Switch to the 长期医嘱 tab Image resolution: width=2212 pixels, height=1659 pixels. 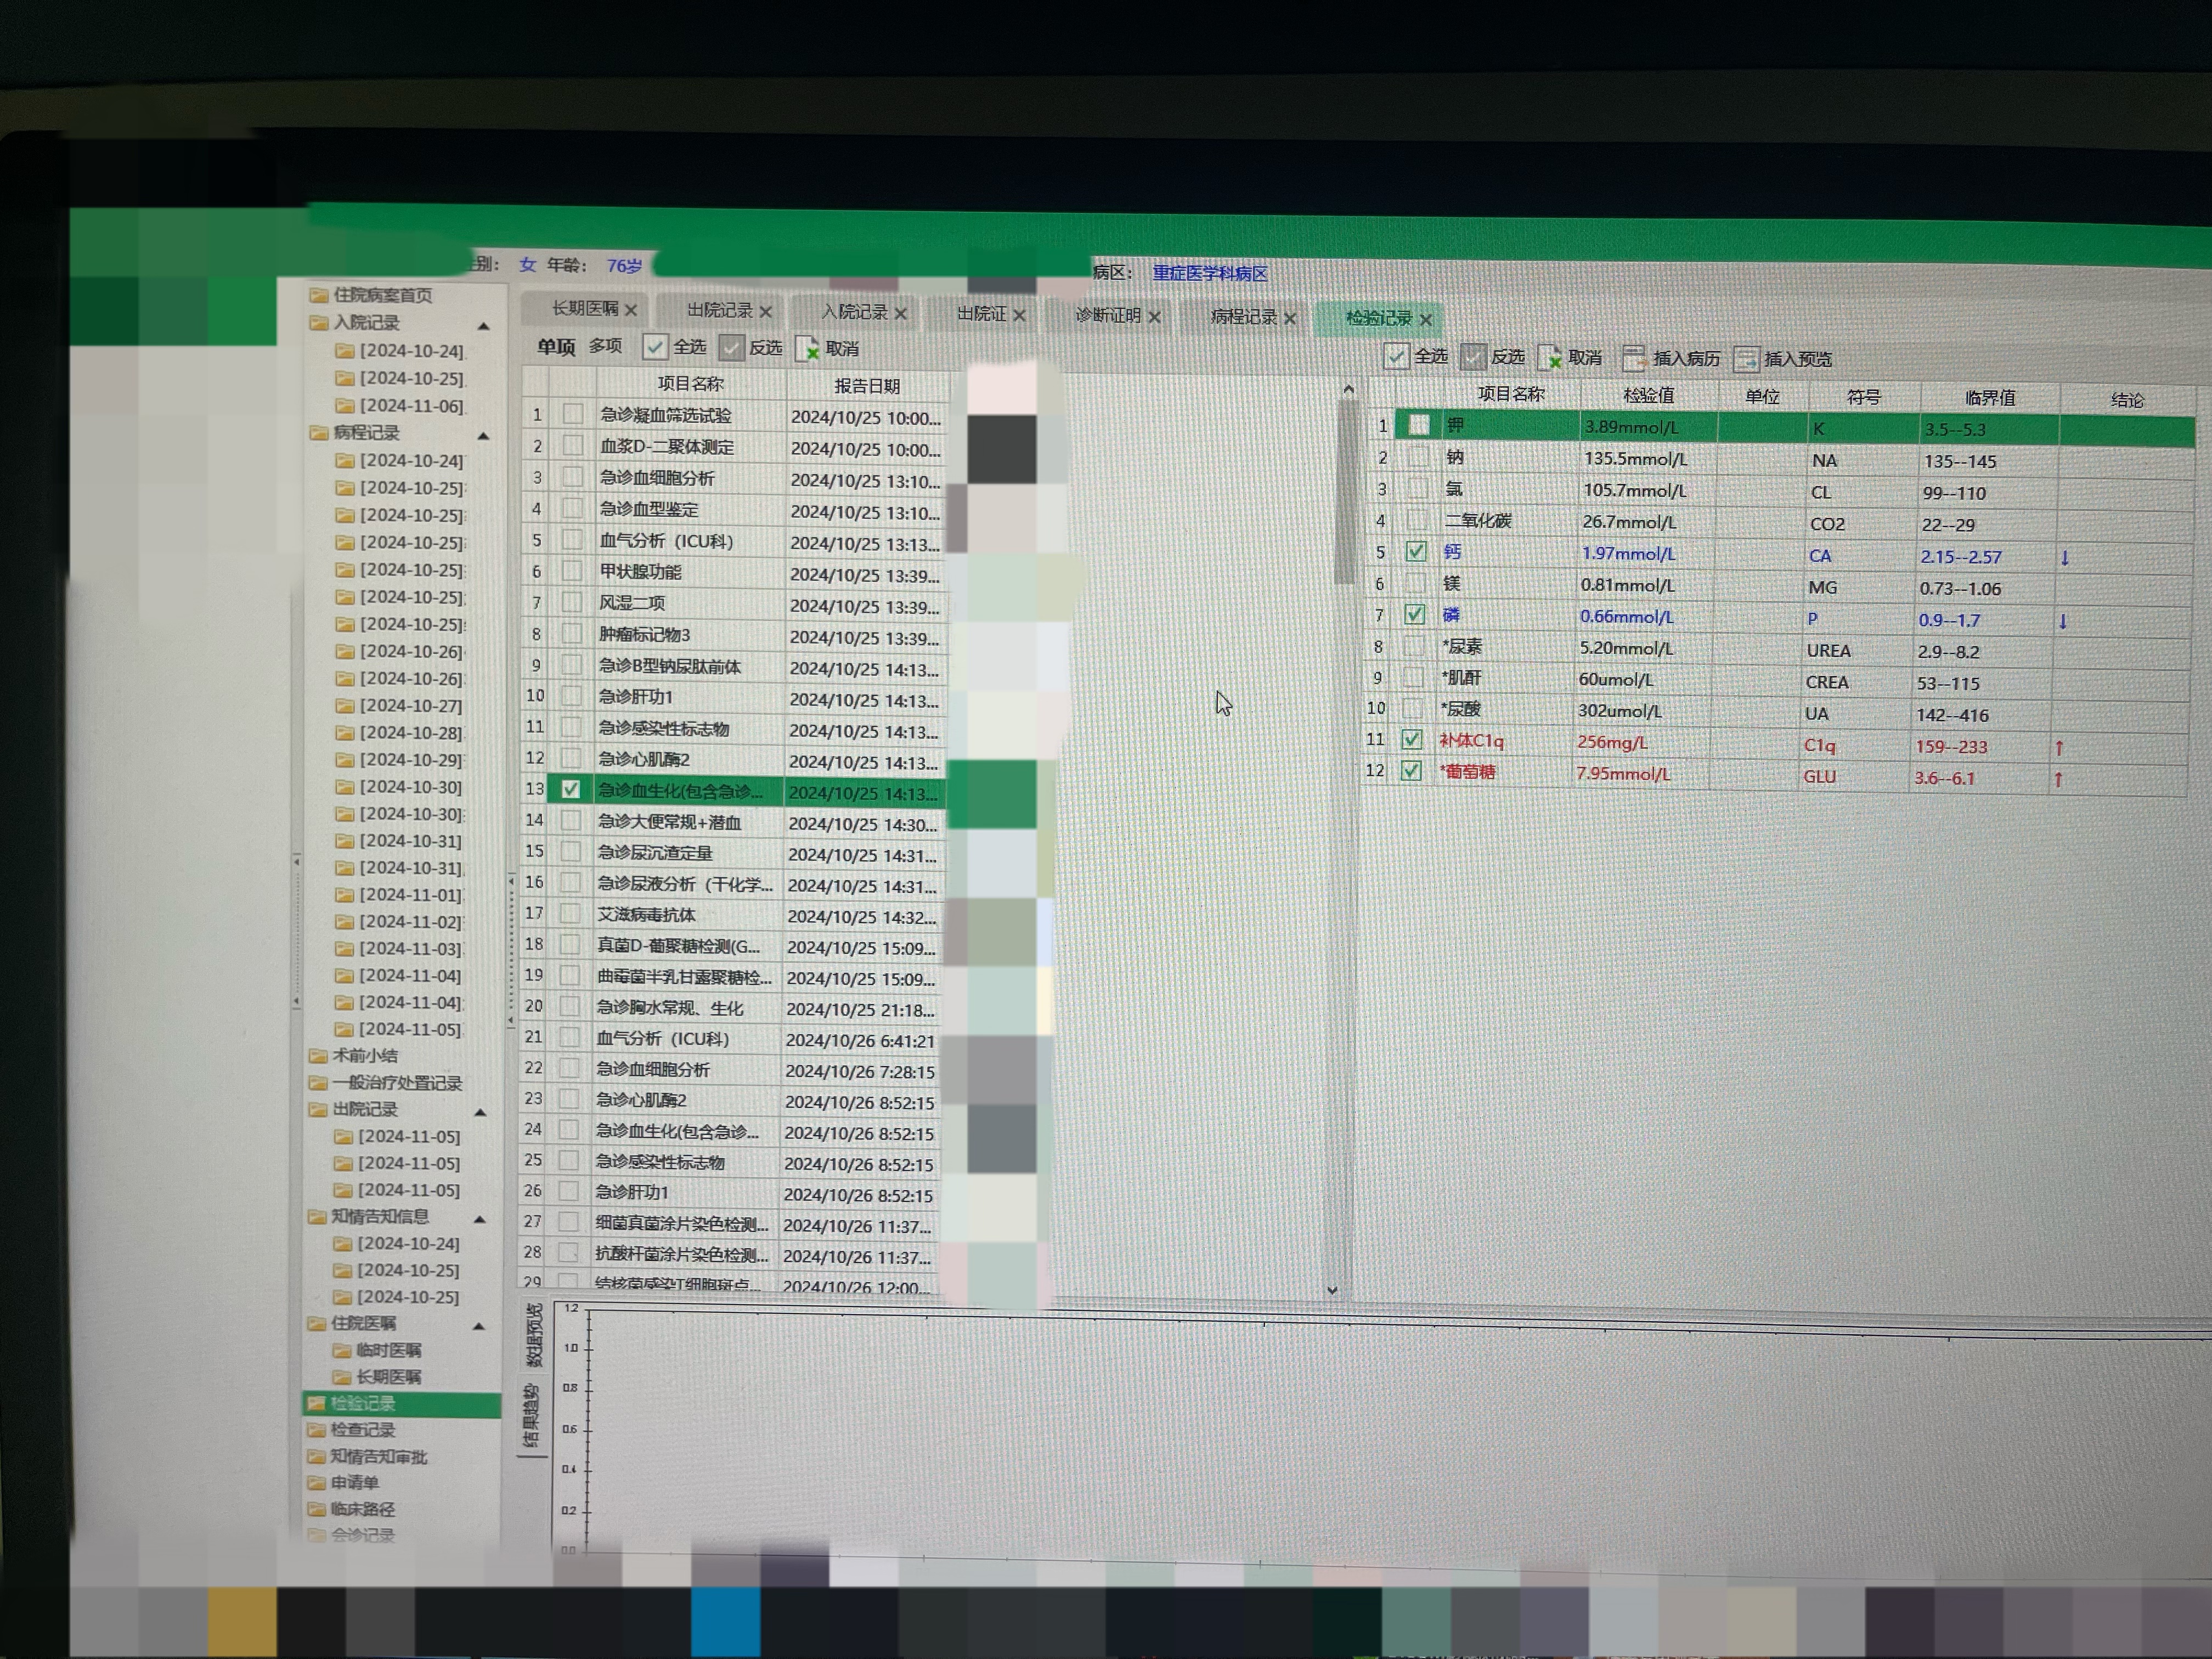pyautogui.click(x=585, y=308)
